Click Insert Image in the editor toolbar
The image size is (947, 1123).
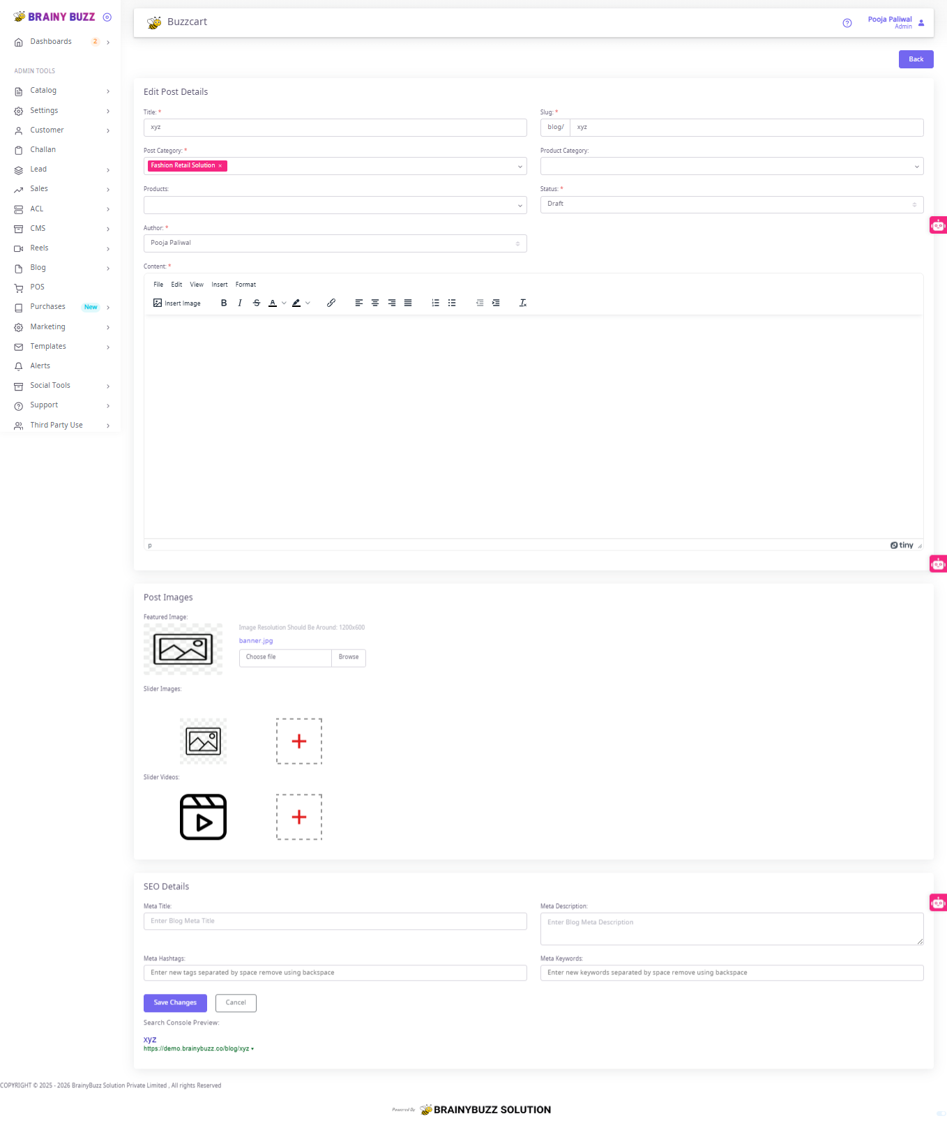click(x=177, y=303)
